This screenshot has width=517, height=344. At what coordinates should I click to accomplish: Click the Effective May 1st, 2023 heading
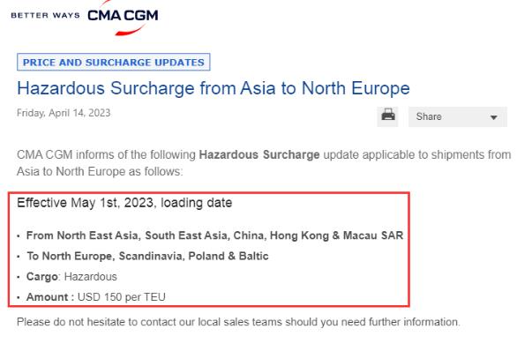coord(124,203)
